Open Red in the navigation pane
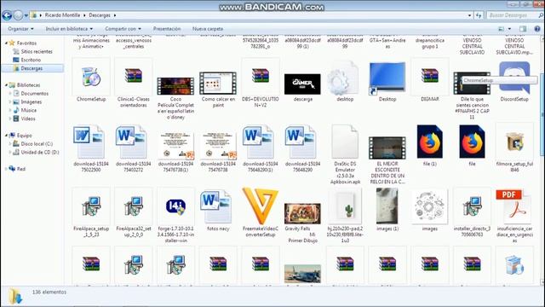545x307 pixels. [x=20, y=169]
